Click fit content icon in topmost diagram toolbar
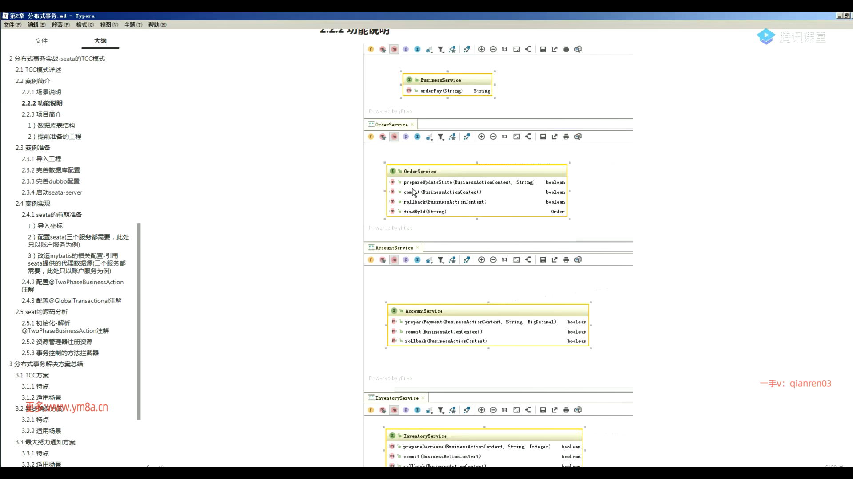The width and height of the screenshot is (853, 479). pos(516,49)
